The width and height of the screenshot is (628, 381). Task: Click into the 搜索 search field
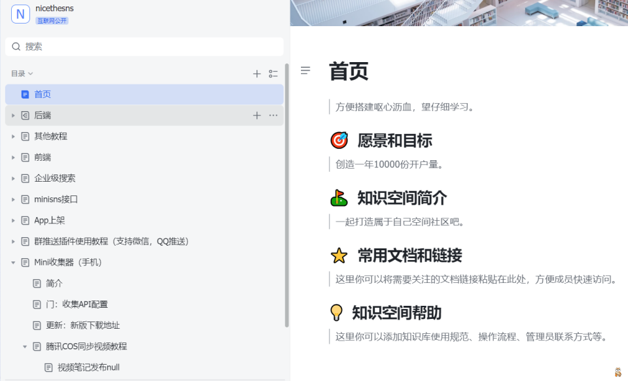click(x=144, y=46)
